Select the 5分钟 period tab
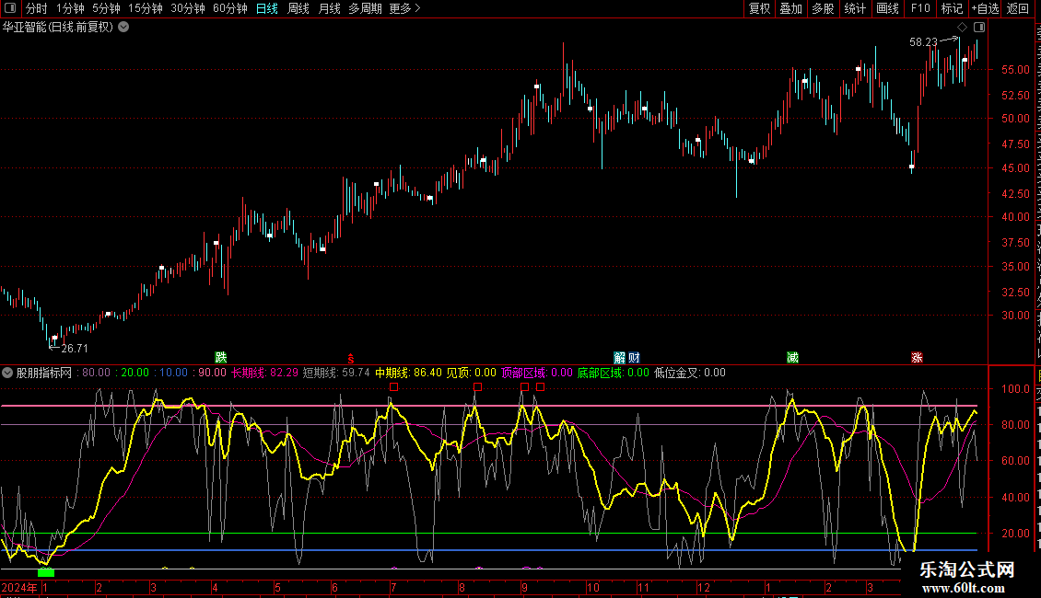 106,8
